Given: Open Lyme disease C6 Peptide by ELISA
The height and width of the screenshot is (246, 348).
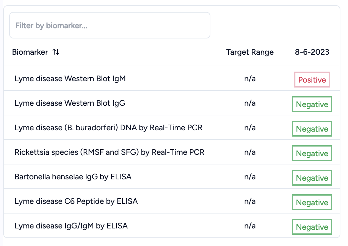Looking at the screenshot, I should [x=76, y=201].
